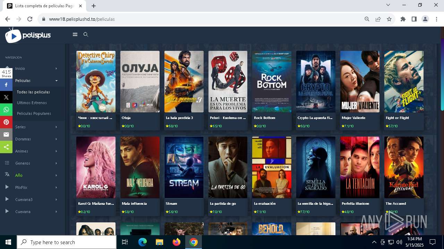This screenshot has height=249, width=444.
Task: Go to the PelisPlus logo home
Action: click(28, 35)
